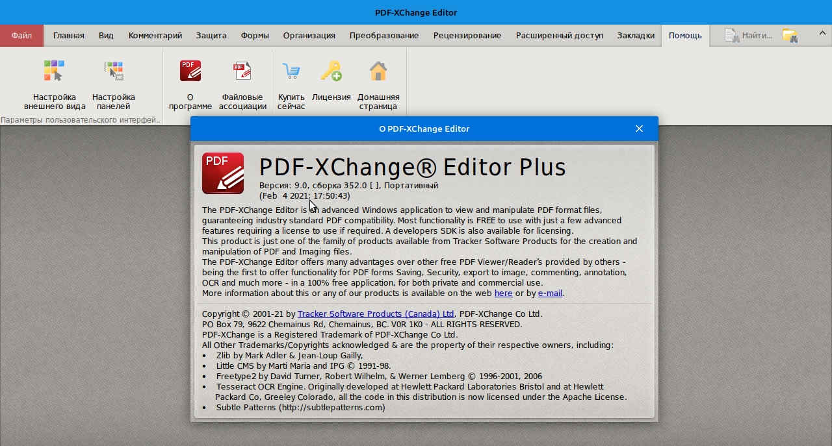
Task: Open Настройка панелей toolbar customization
Action: [x=114, y=84]
